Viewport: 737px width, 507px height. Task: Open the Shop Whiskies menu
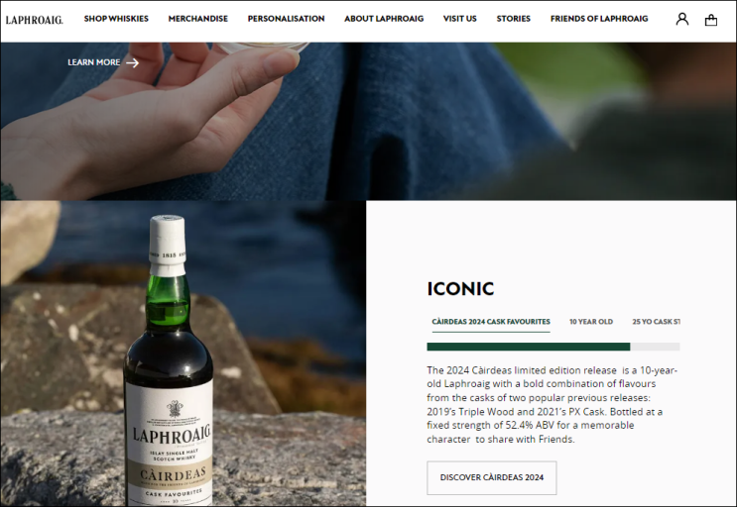tap(116, 19)
